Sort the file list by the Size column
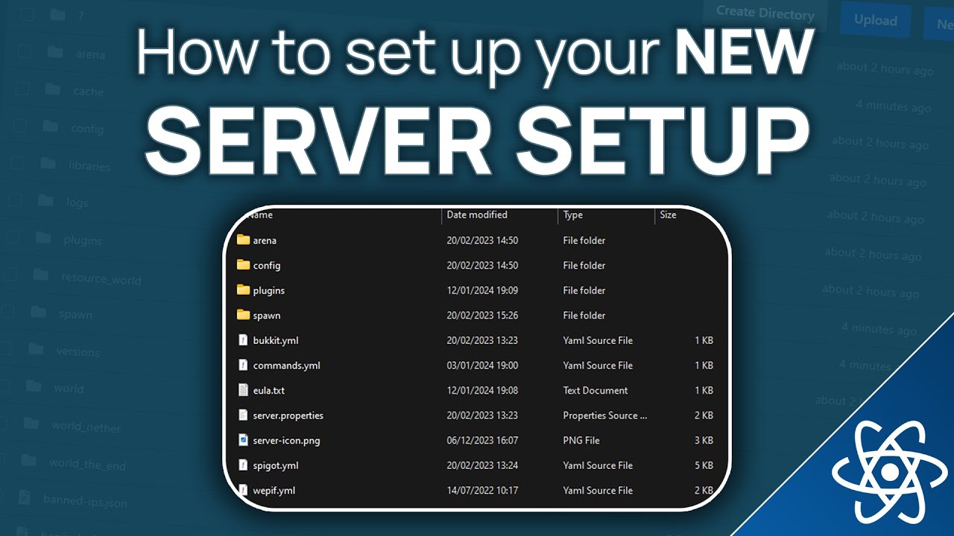This screenshot has height=536, width=954. (668, 214)
